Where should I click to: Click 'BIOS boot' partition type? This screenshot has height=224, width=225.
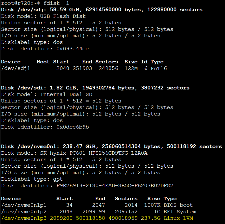[178, 205]
